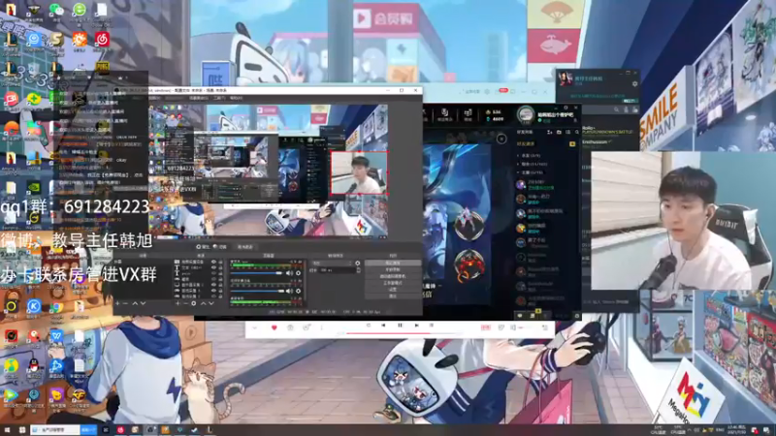Toggle the lock on the second OBS source
This screenshot has width=776, height=436.
[x=221, y=268]
